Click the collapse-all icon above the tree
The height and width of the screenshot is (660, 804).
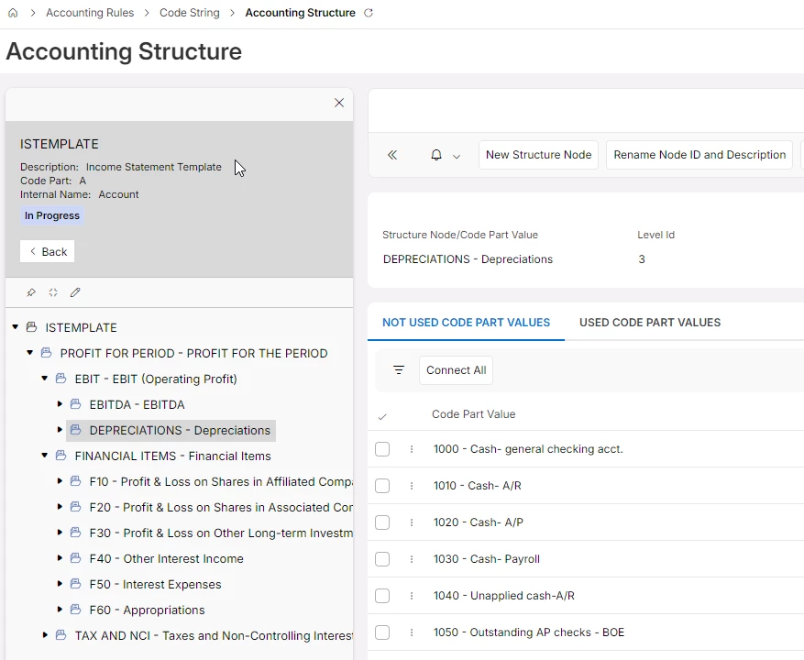(x=53, y=292)
